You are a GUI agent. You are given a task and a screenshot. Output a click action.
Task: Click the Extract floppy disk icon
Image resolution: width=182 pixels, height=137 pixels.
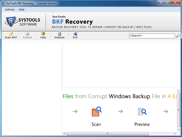[27, 34]
